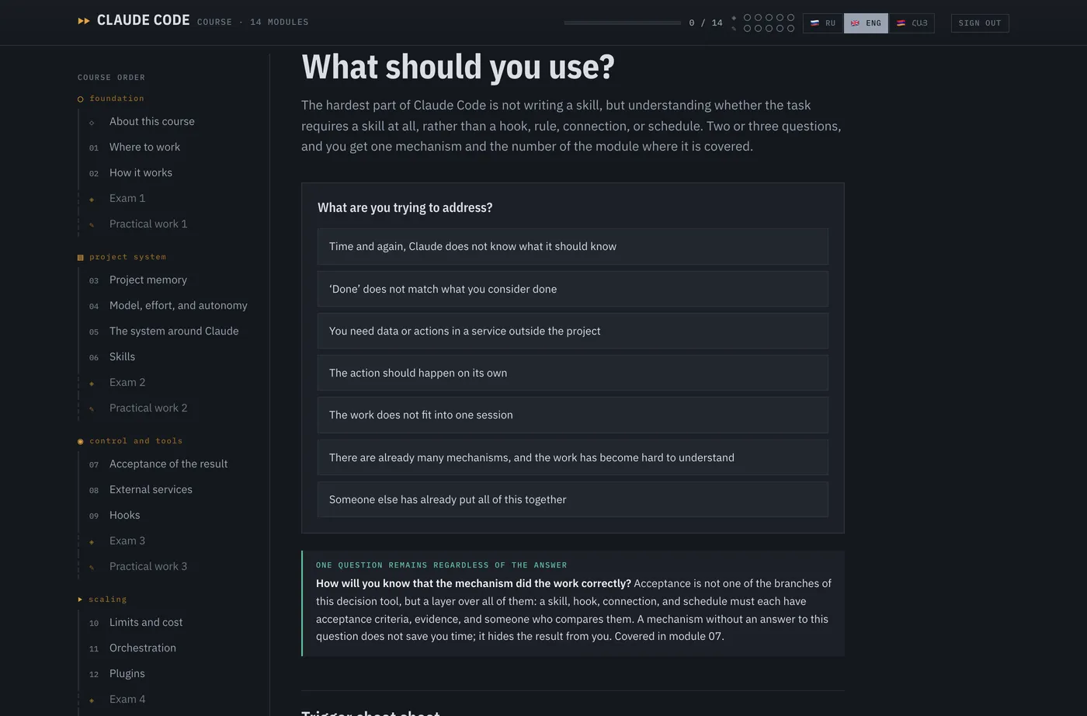
Task: Select 'There are already many mechanisms' option
Action: click(x=573, y=457)
